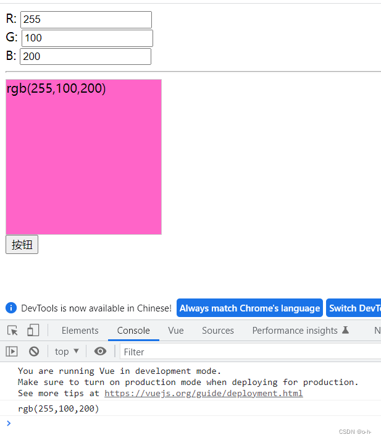The width and height of the screenshot is (381, 440).
Task: Click the rgb(255,100,200) console log line
Action: pos(58,408)
